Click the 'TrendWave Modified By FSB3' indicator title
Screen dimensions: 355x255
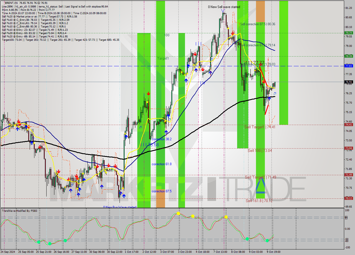(20, 211)
